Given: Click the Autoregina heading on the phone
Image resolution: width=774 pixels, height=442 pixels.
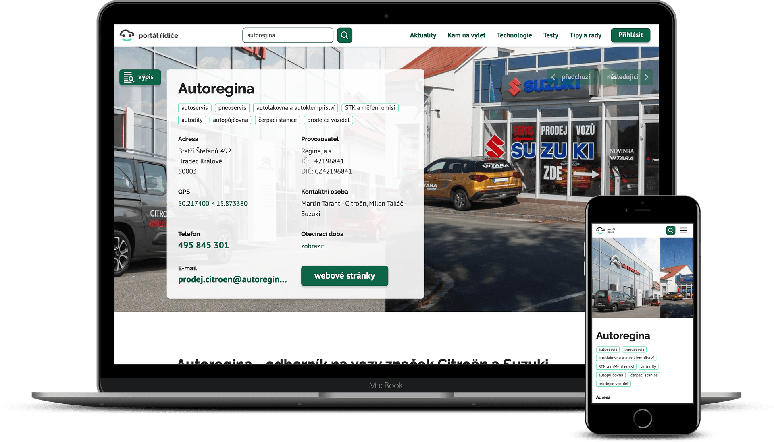Looking at the screenshot, I should [623, 336].
